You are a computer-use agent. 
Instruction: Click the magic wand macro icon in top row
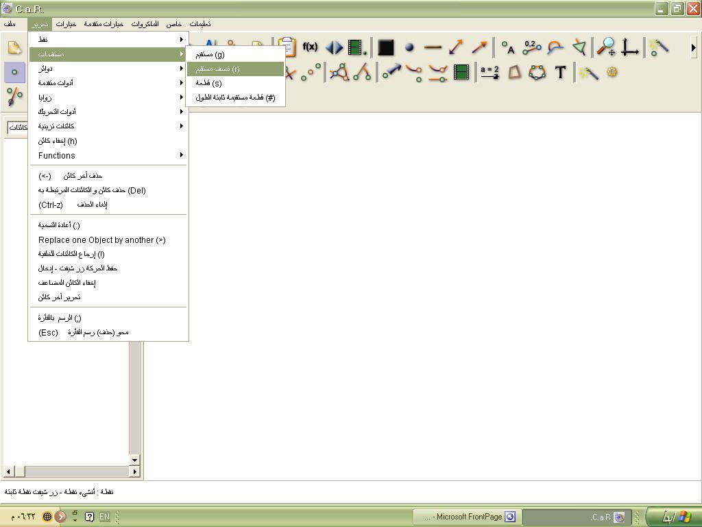pos(659,47)
